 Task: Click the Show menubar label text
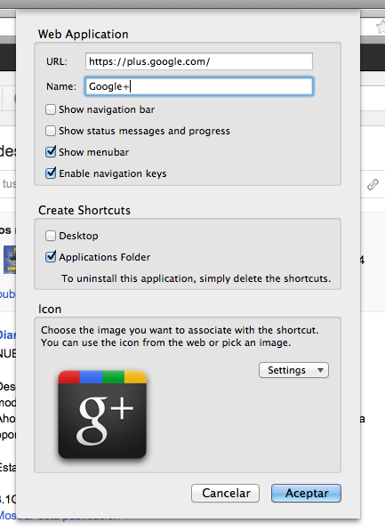[x=93, y=152]
